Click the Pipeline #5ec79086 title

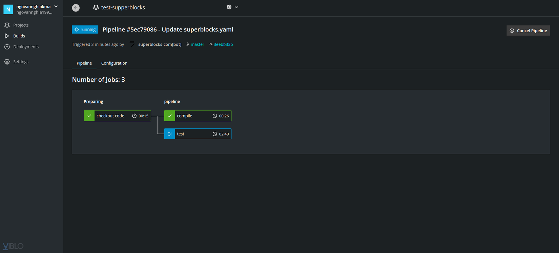(x=168, y=29)
